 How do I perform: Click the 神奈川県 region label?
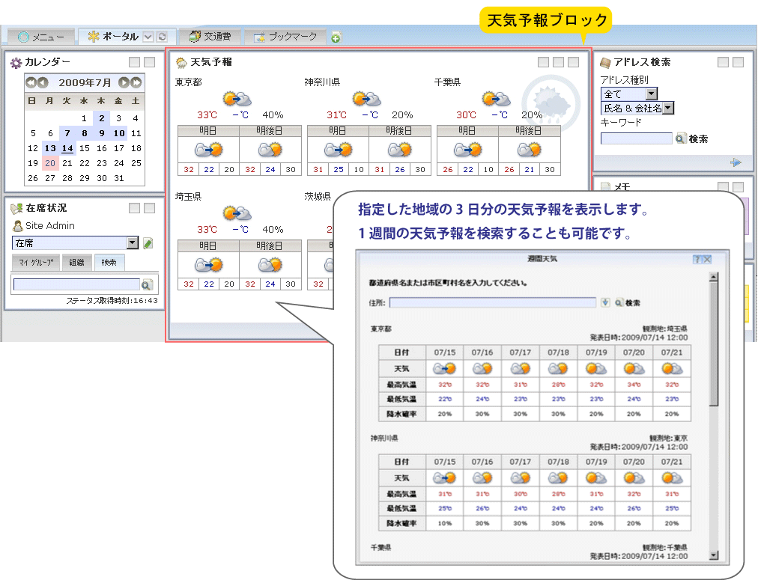(x=322, y=82)
